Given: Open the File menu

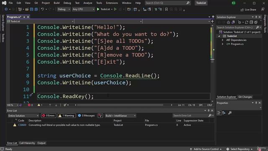Looking at the screenshot, I should [10, 3].
